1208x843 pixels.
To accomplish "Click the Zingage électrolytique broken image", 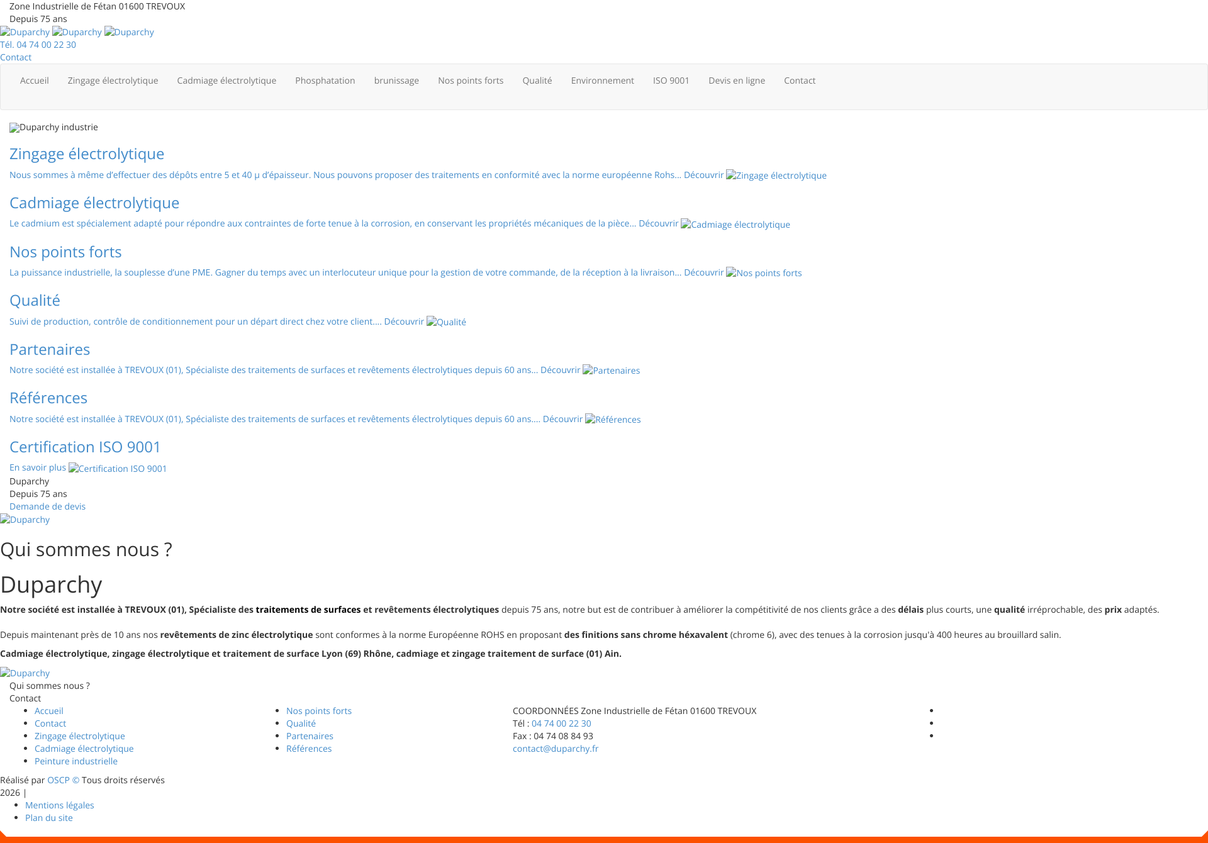I will coord(776,176).
